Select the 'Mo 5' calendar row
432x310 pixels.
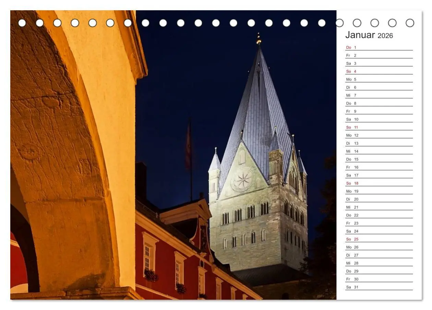tap(379, 79)
